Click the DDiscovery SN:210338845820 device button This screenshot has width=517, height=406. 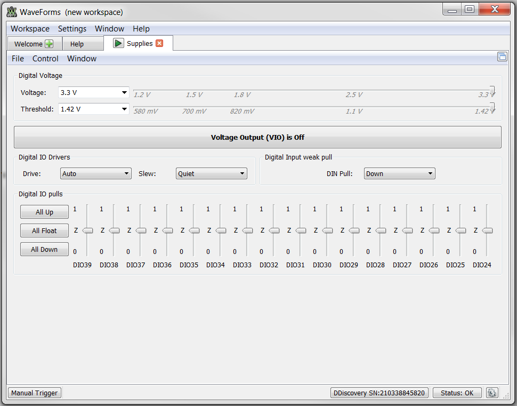pos(379,393)
